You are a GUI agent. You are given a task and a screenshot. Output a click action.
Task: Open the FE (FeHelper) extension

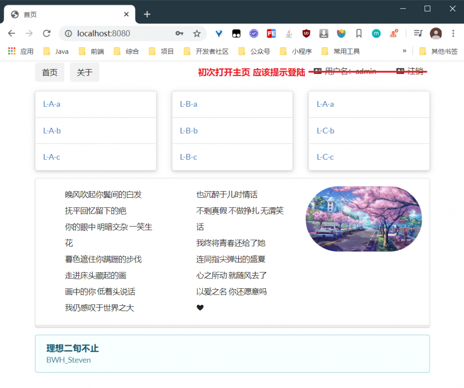(271, 33)
